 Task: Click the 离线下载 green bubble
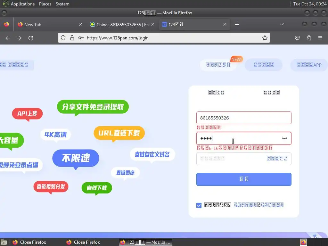[x=97, y=188]
